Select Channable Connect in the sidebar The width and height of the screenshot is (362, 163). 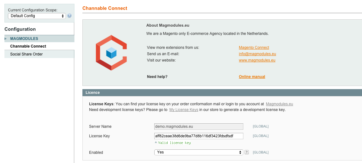[x=28, y=46]
